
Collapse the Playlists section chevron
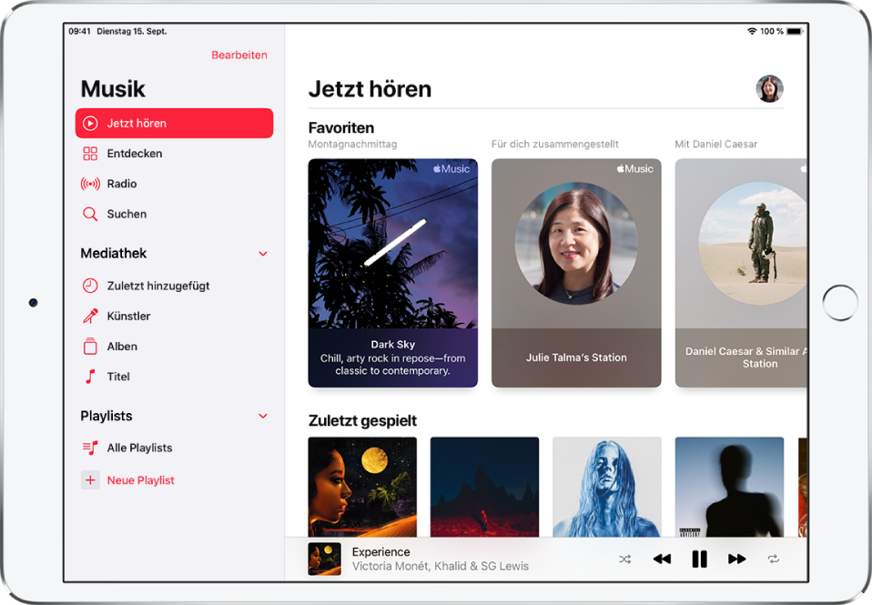coord(263,416)
